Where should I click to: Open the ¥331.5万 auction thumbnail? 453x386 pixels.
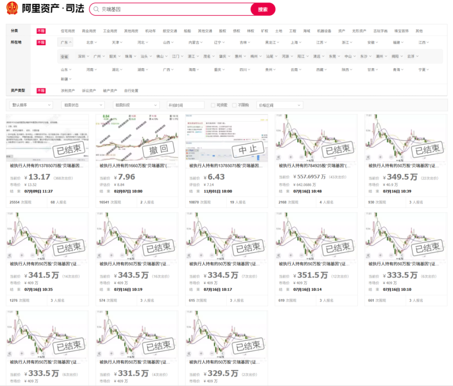137,334
